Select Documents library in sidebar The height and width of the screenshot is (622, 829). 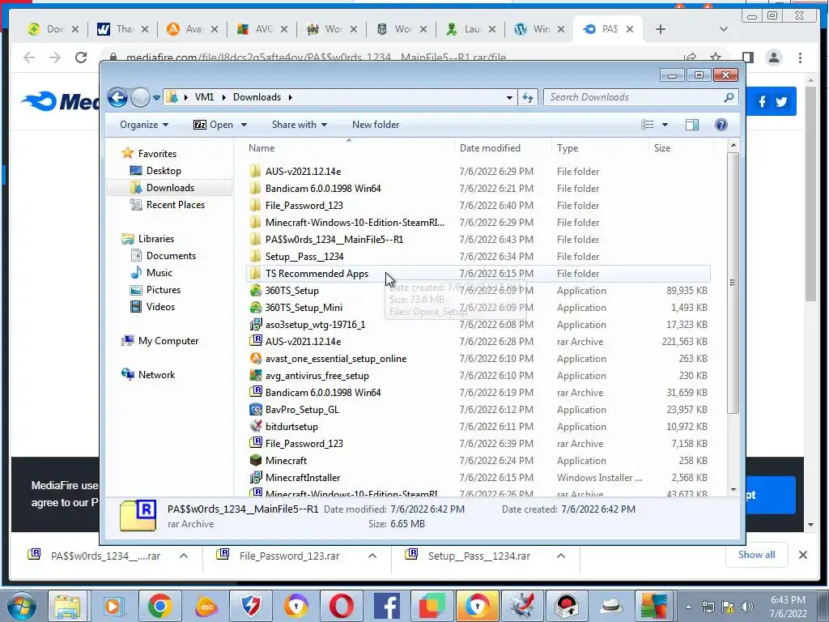click(x=163, y=255)
